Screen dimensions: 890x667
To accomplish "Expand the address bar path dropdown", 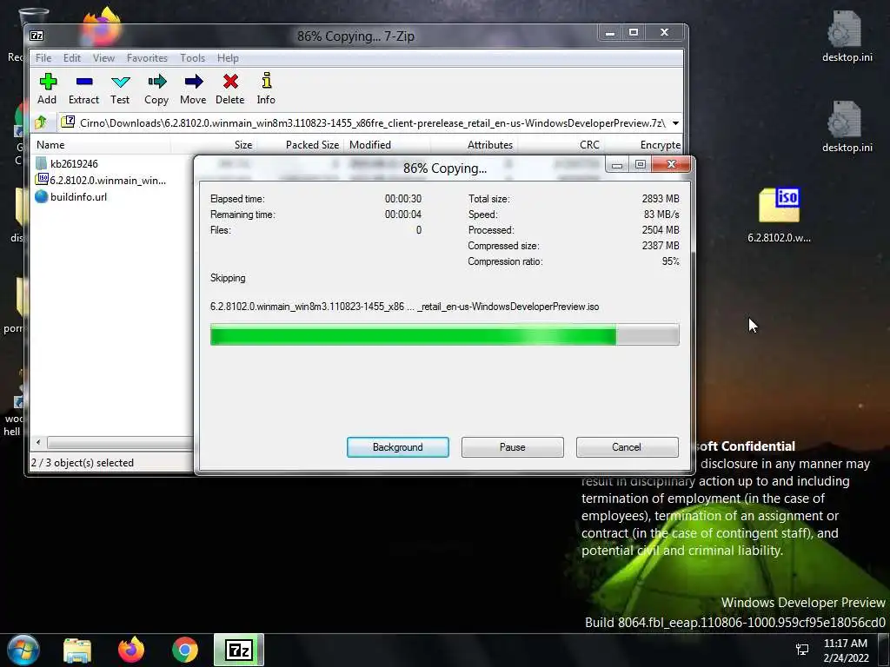I will (675, 123).
